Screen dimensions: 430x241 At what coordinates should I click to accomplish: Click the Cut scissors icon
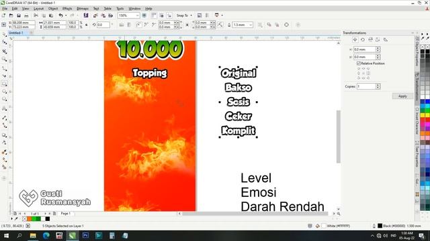pos(36,15)
